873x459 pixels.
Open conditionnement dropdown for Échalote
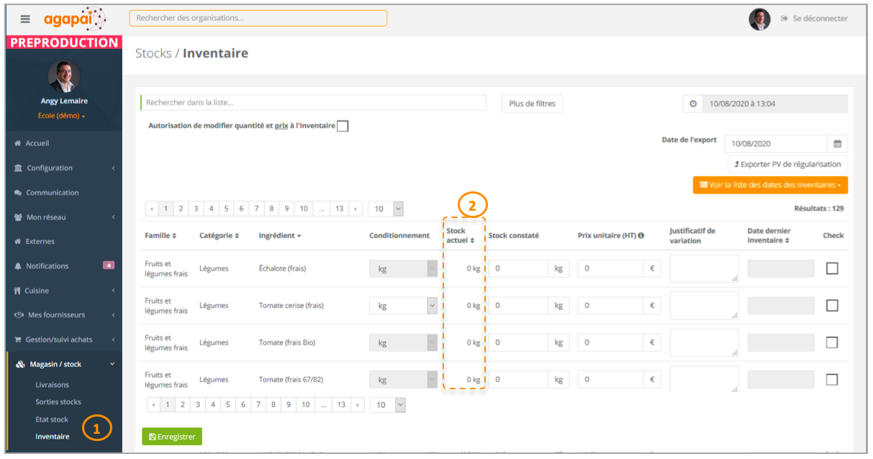pyautogui.click(x=403, y=268)
